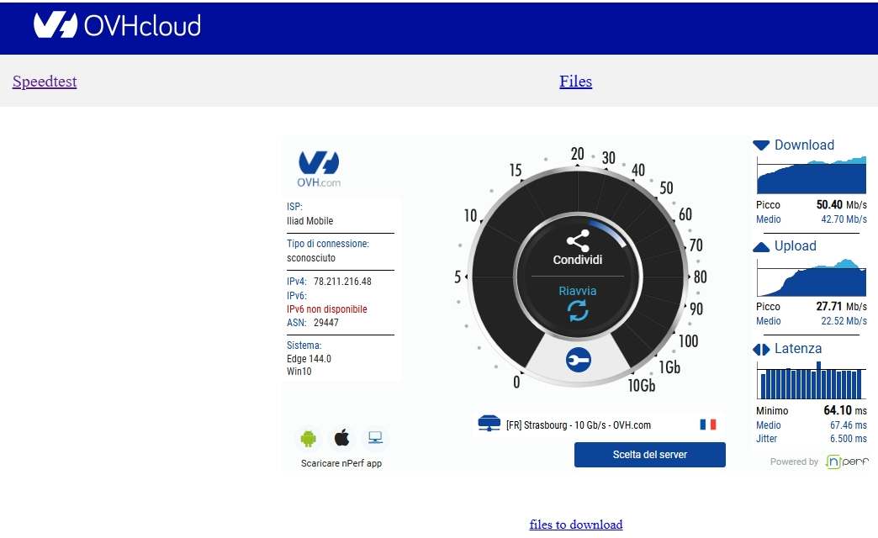Click the Scelta del server button
Image resolution: width=878 pixels, height=538 pixels.
pyautogui.click(x=649, y=455)
